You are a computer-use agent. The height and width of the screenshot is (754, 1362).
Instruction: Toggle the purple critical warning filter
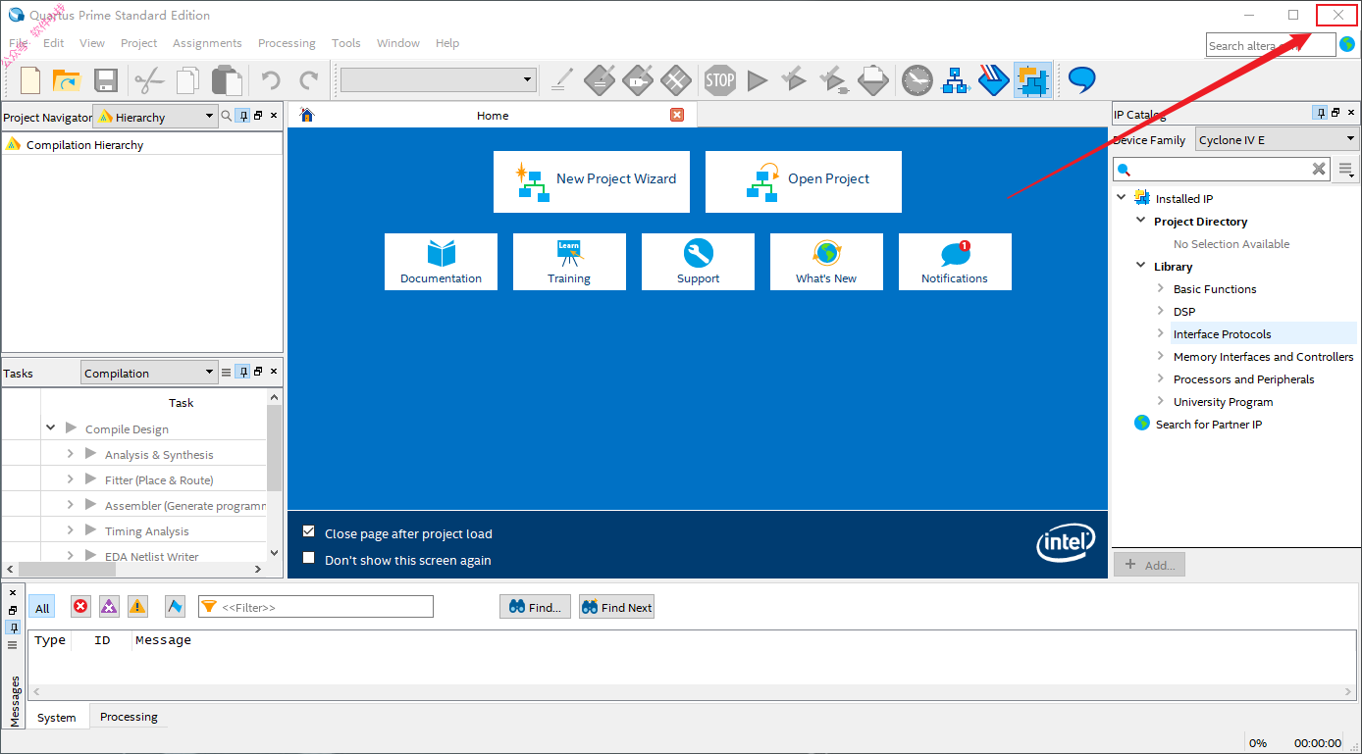coord(109,607)
